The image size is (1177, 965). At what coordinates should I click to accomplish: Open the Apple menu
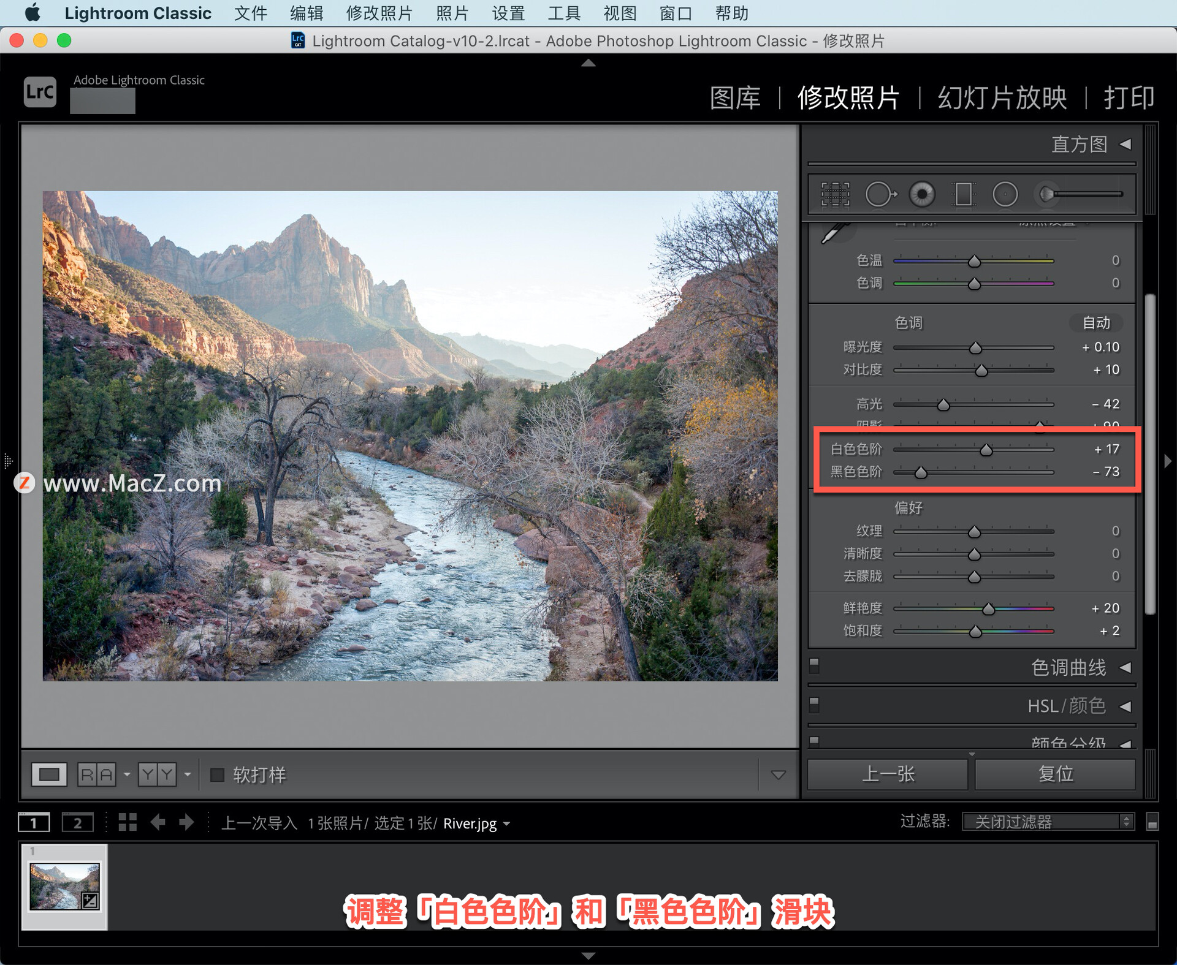tap(32, 13)
